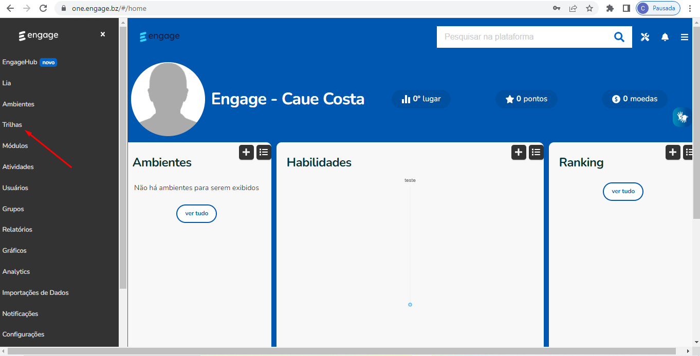The height and width of the screenshot is (356, 700).
Task: Open the notifications bell icon
Action: (665, 37)
